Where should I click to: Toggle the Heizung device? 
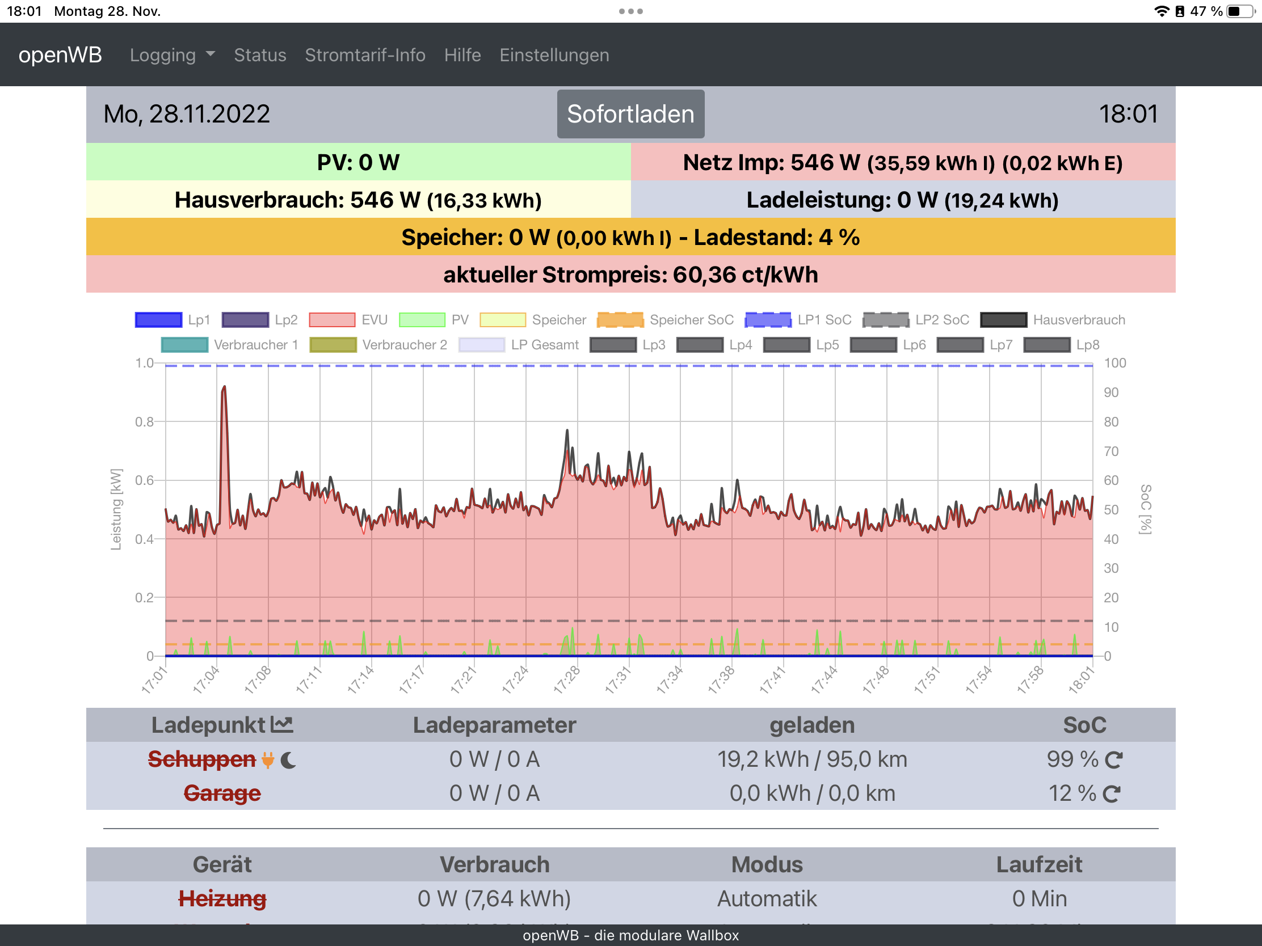[222, 899]
